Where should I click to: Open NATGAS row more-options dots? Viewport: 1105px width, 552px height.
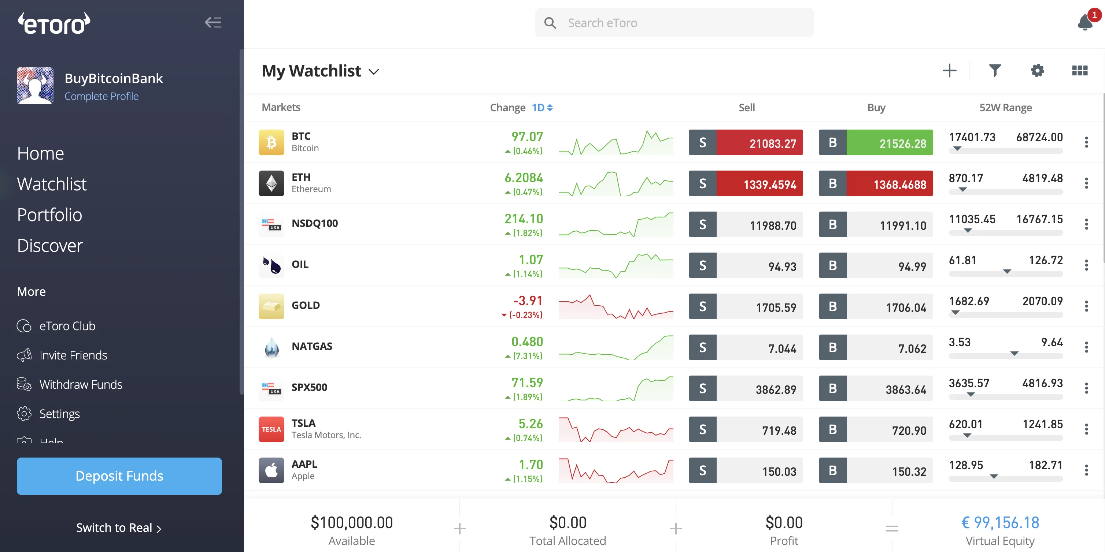(x=1087, y=347)
